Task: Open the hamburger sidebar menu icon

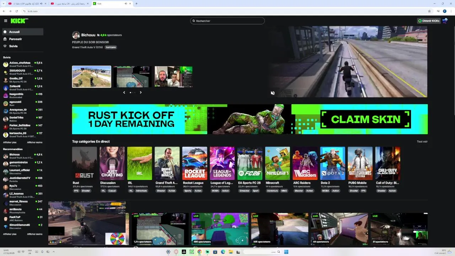Action: click(x=5, y=21)
